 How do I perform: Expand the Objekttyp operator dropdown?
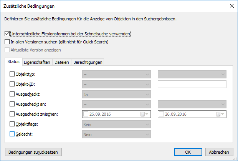coord(116,74)
